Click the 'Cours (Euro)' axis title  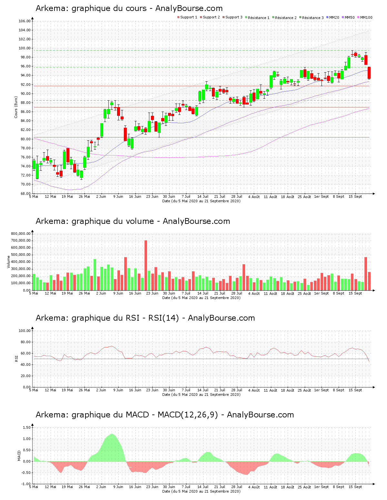click(16, 107)
